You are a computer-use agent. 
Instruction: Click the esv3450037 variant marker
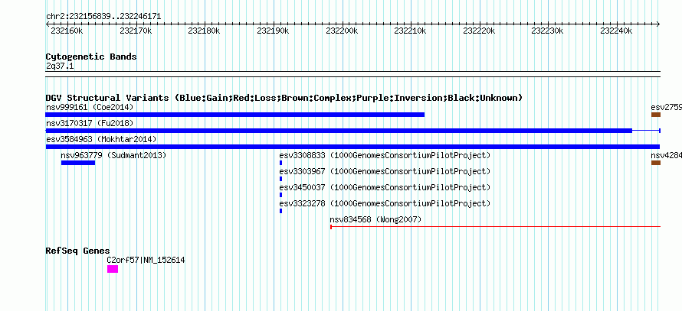281,195
